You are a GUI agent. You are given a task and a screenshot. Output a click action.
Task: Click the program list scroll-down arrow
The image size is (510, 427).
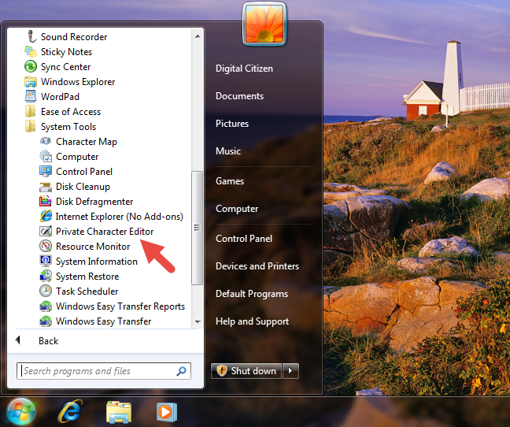click(x=198, y=322)
